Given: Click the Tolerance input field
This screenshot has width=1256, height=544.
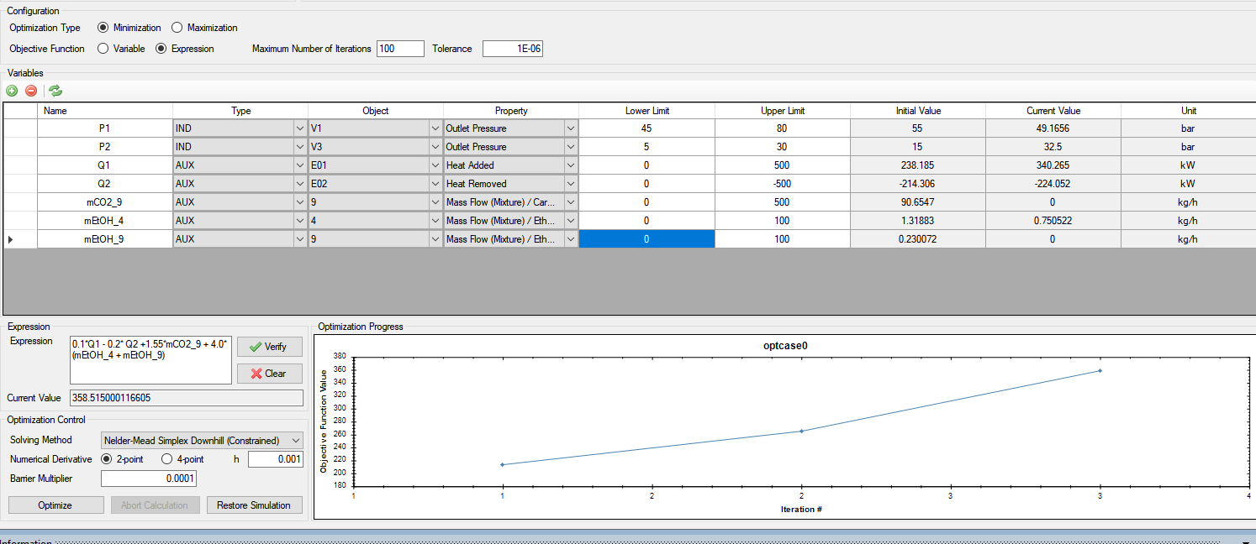Looking at the screenshot, I should click(x=512, y=48).
